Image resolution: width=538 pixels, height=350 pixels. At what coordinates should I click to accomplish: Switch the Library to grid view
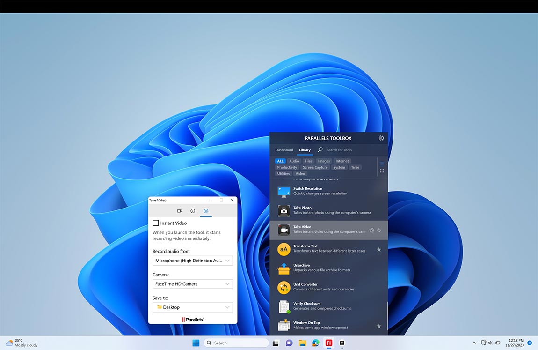click(382, 171)
